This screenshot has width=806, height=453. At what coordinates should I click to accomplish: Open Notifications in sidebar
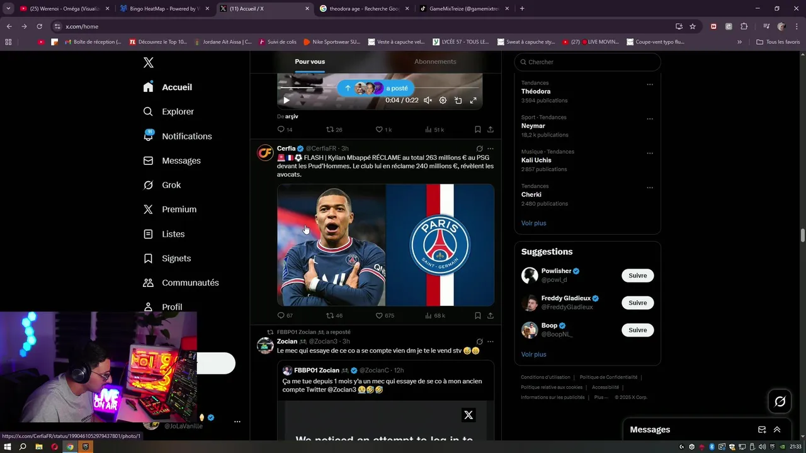[177, 136]
